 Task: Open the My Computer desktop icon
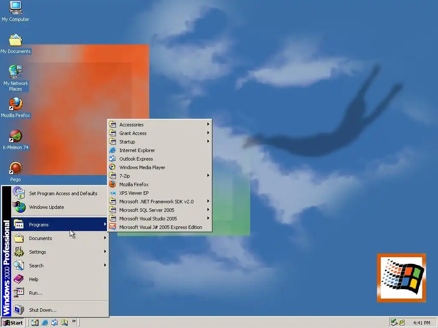click(15, 11)
